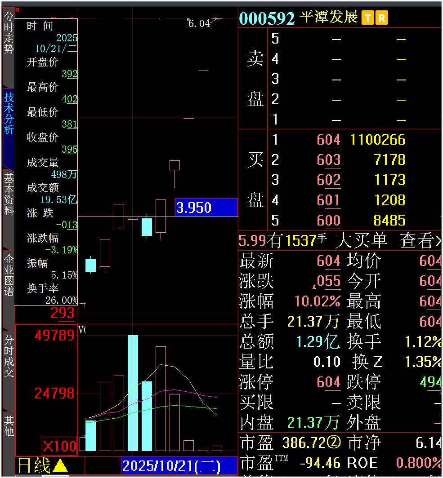Click the 6.04 high price label
The height and width of the screenshot is (478, 443).
click(199, 23)
